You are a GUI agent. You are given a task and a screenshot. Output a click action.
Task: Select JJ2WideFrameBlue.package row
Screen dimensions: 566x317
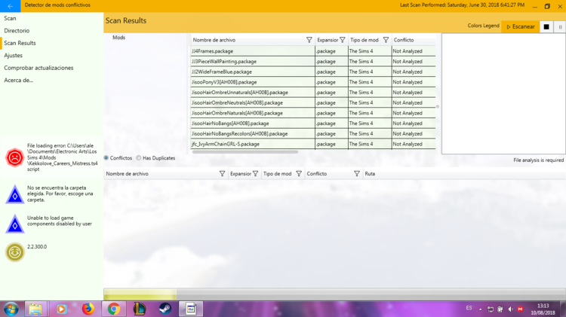point(313,72)
